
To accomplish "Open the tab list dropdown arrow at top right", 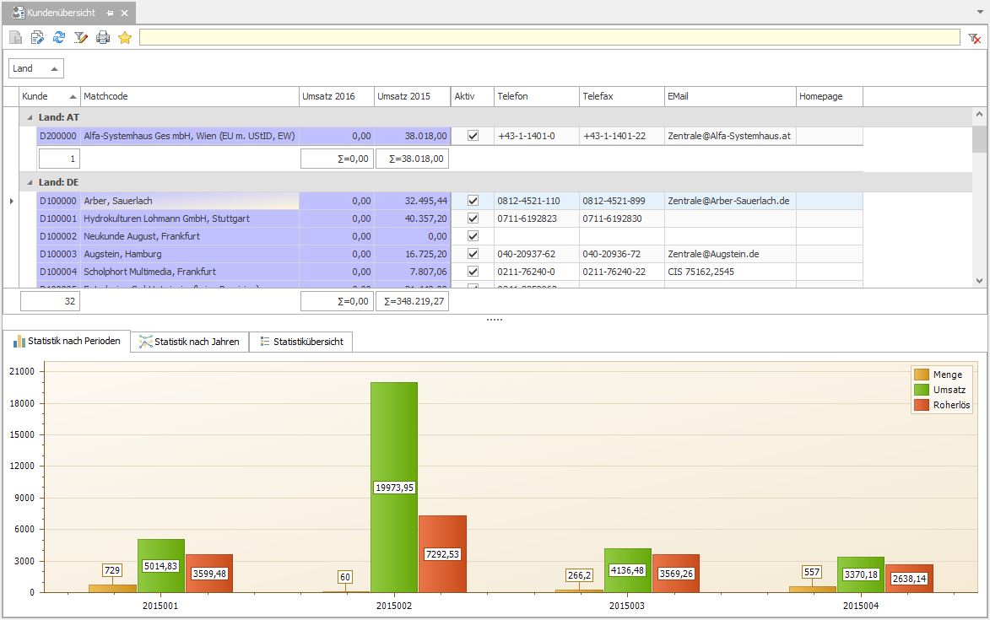I will coord(980,12).
